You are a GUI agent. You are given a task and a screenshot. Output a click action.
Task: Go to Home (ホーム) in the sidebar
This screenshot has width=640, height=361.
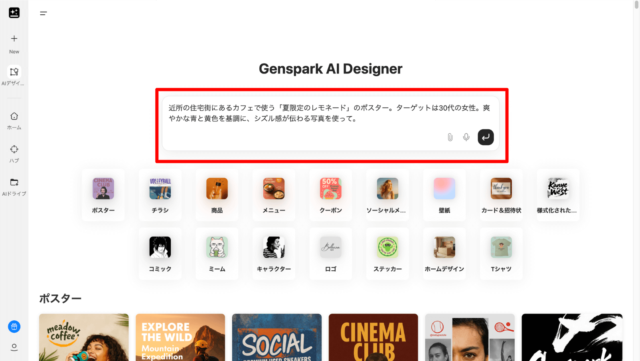tap(14, 116)
